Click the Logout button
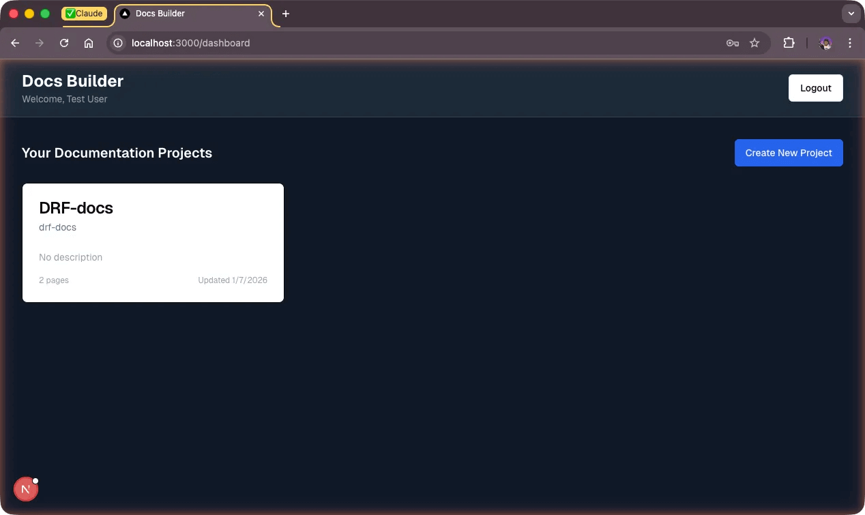This screenshot has height=515, width=865. [815, 87]
